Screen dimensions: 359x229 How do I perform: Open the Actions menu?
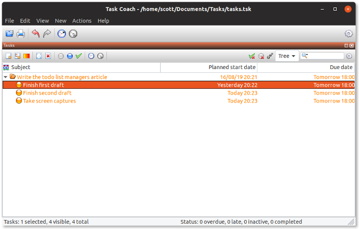[82, 21]
